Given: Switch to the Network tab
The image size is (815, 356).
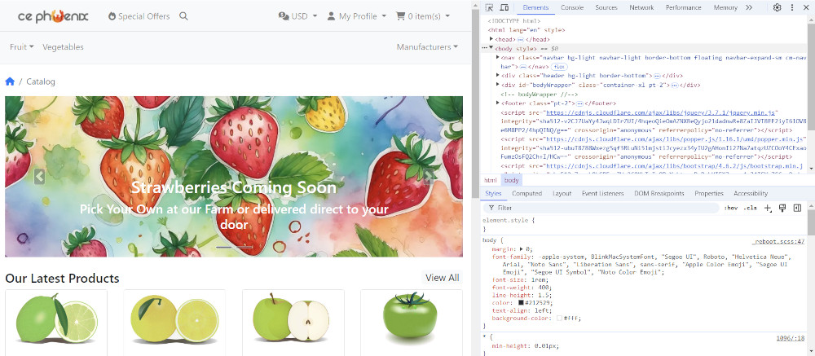Looking at the screenshot, I should 641,7.
